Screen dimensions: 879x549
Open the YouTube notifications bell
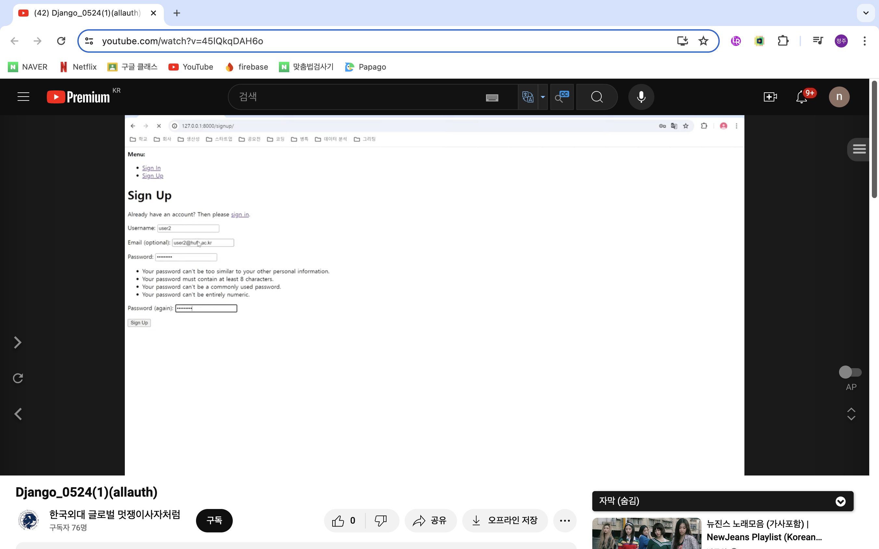(x=801, y=97)
